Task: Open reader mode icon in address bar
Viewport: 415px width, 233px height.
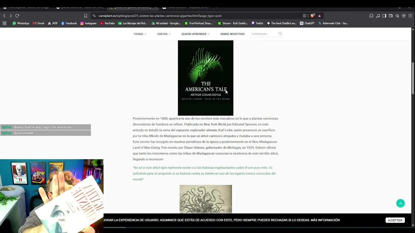Action: click(x=304, y=16)
